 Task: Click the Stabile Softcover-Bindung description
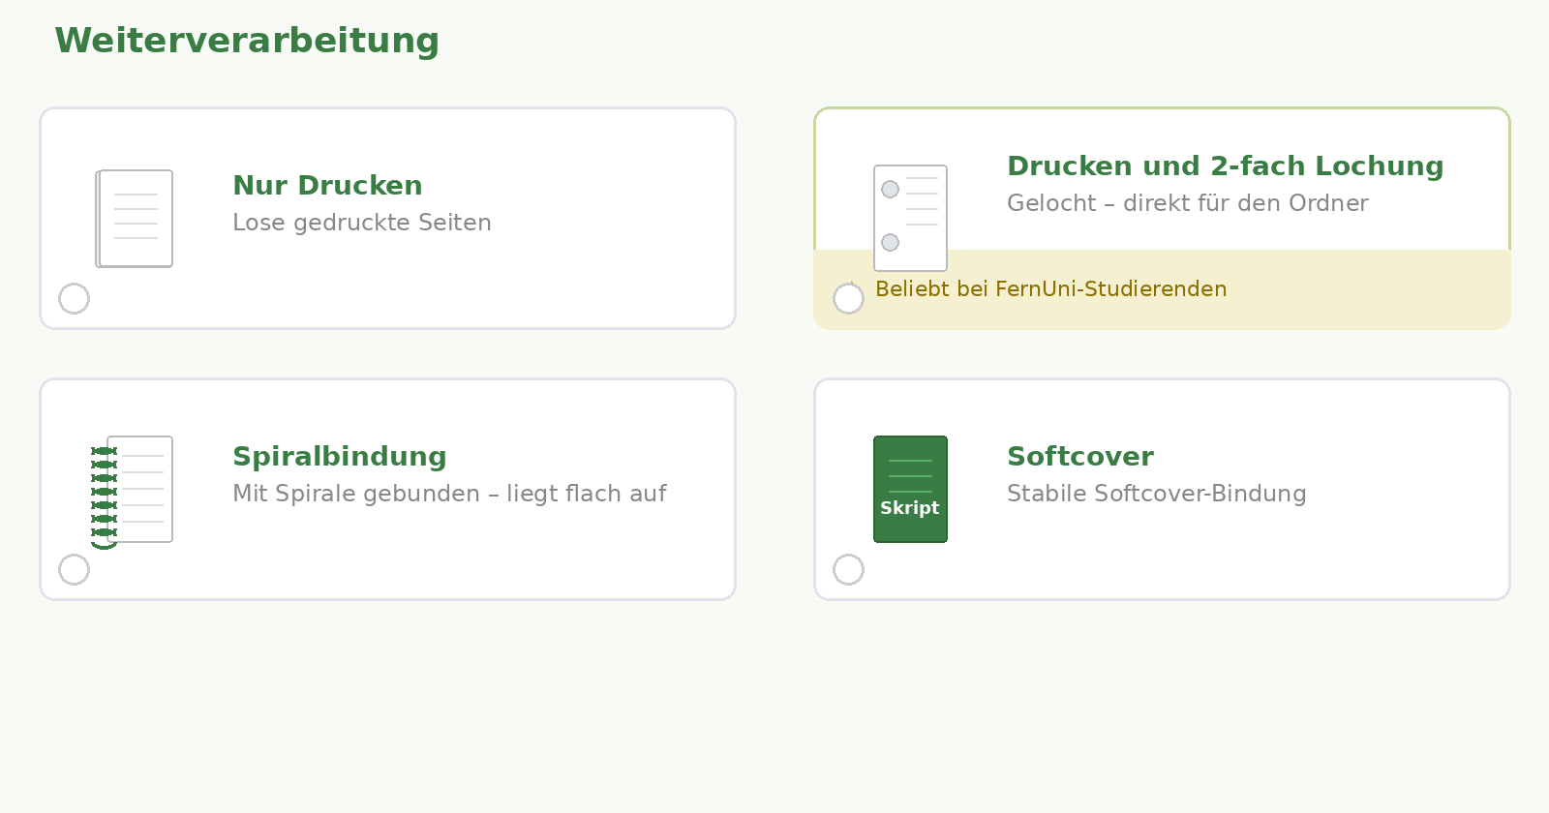coord(1156,494)
